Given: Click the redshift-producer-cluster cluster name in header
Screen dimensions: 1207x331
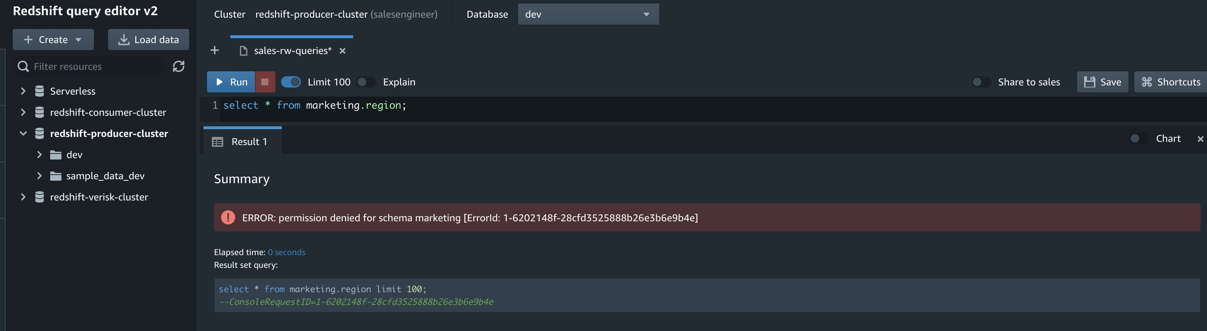Looking at the screenshot, I should 311,14.
